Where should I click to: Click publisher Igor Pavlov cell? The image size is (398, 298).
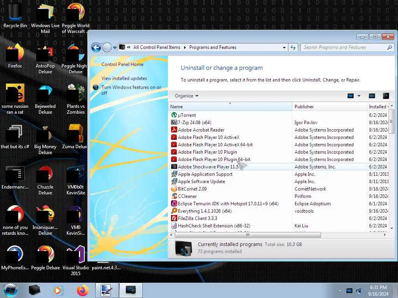coord(306,122)
